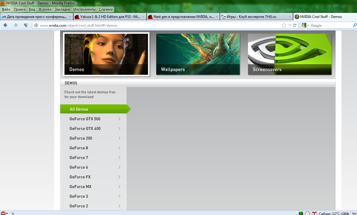Expand the GeForce 2 chevron
The width and height of the screenshot is (357, 215).
click(120, 206)
